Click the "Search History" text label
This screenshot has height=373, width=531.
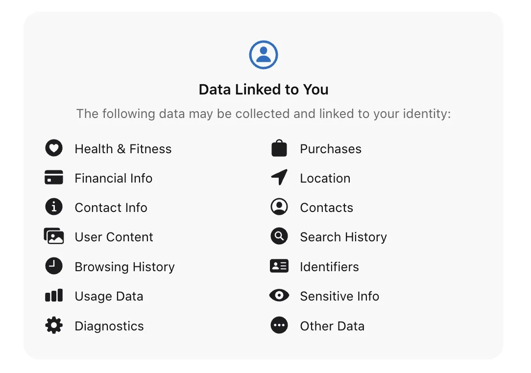pyautogui.click(x=343, y=237)
